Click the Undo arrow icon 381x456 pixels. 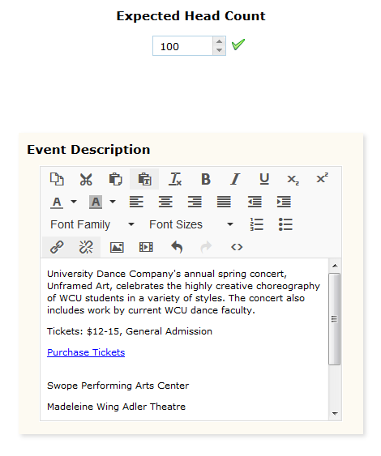[177, 247]
